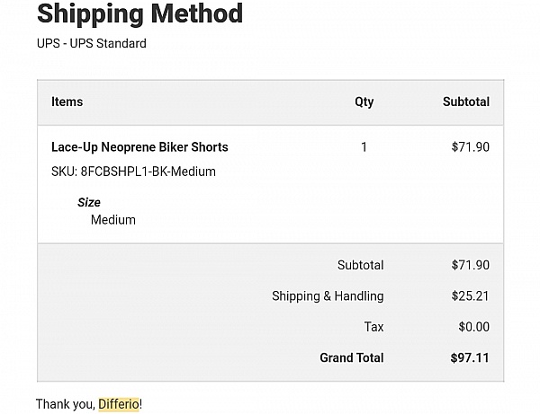540x414 pixels.
Task: Click the grand total amount $97.11
Action: (470, 357)
